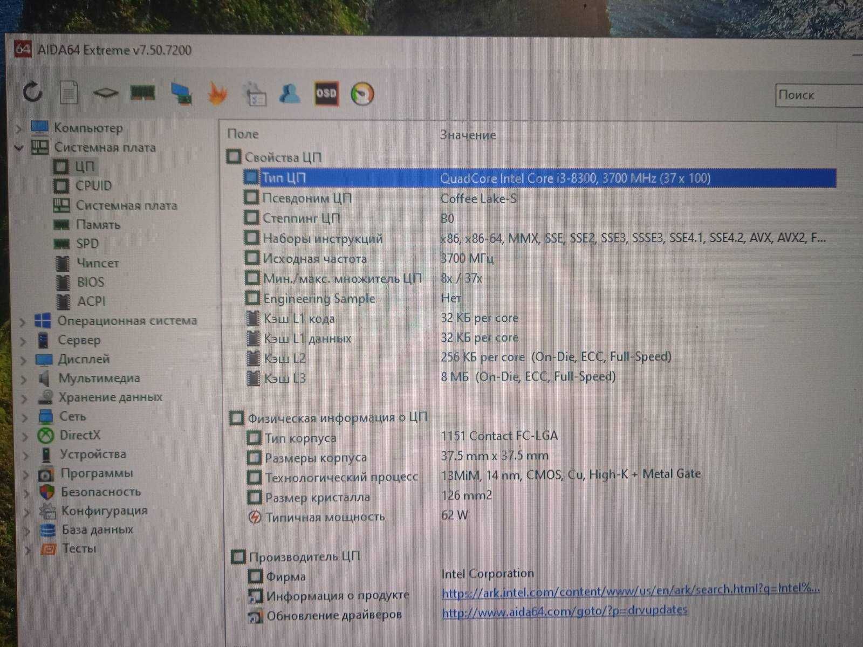Open the OSD panel icon
The image size is (863, 647).
(x=326, y=93)
